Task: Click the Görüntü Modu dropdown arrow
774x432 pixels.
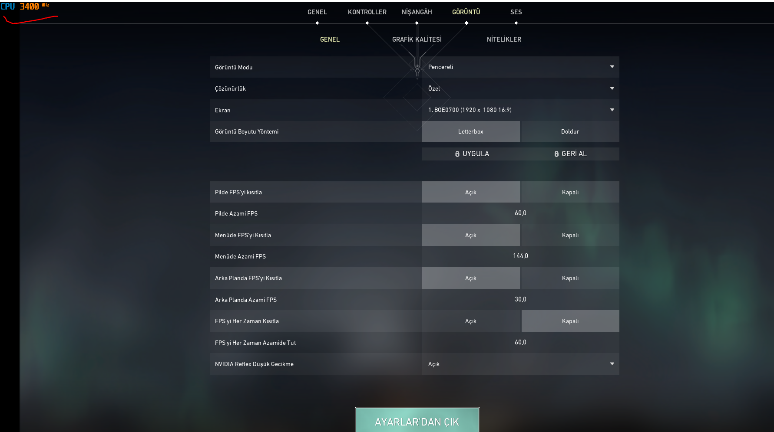Action: click(612, 67)
